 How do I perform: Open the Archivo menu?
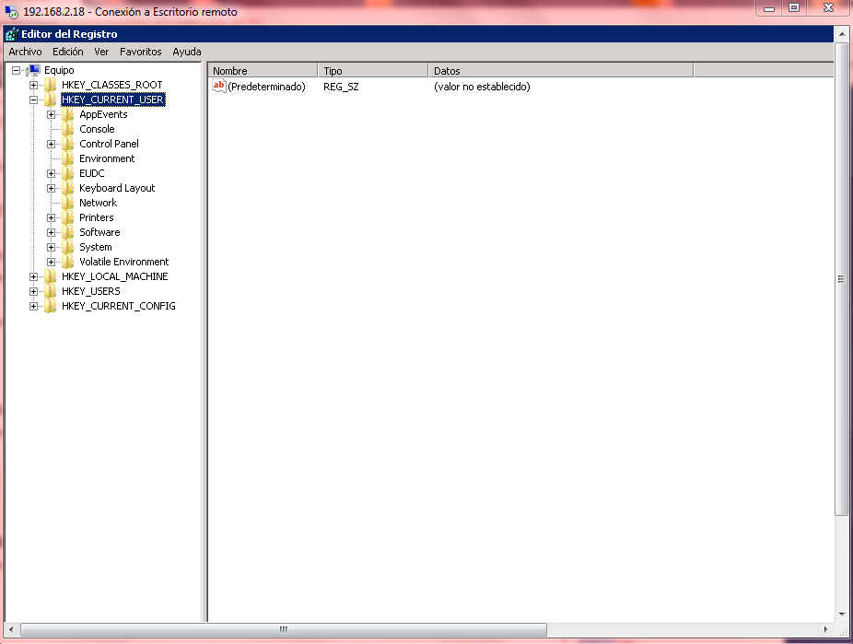pos(25,52)
